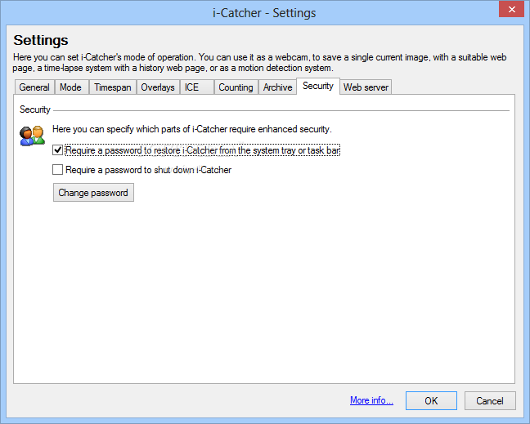The width and height of the screenshot is (530, 424).
Task: Click the 'i-Catcher - Settings' window title
Action: click(x=264, y=13)
